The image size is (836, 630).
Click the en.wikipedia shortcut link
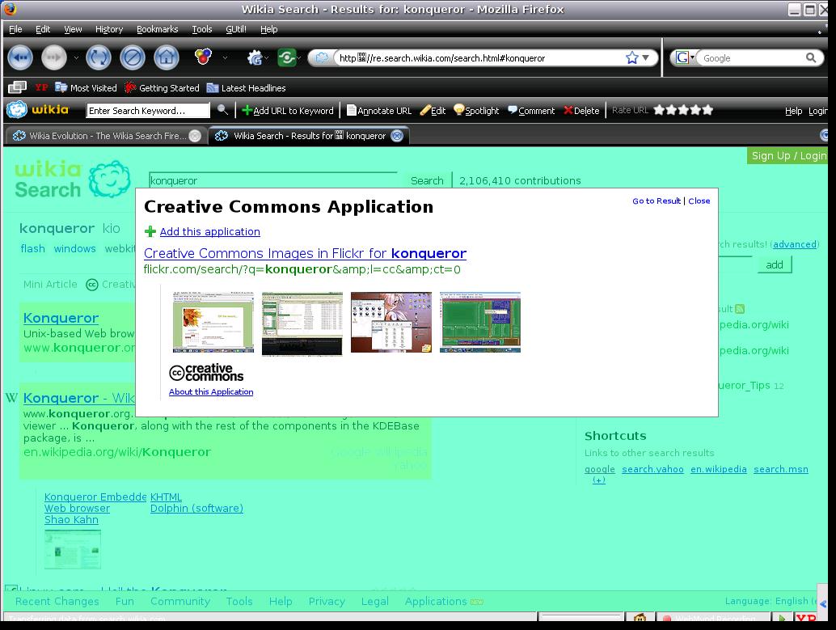tap(719, 469)
